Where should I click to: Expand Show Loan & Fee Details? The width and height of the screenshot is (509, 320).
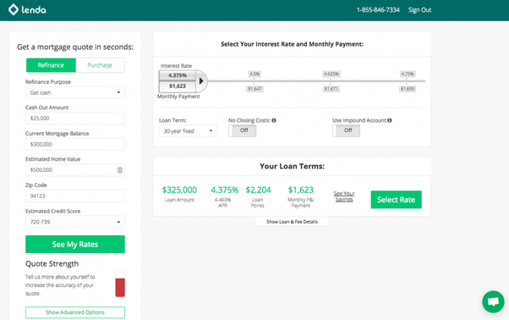292,222
